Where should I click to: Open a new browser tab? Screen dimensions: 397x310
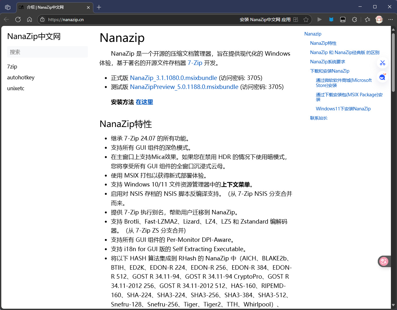click(x=99, y=7)
